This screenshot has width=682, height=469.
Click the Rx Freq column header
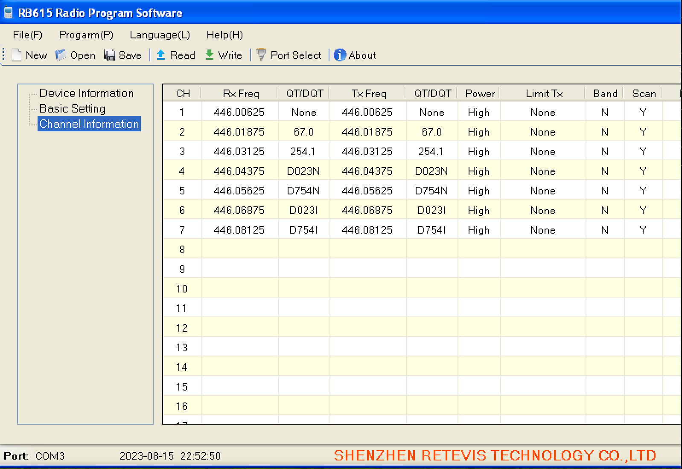[241, 93]
